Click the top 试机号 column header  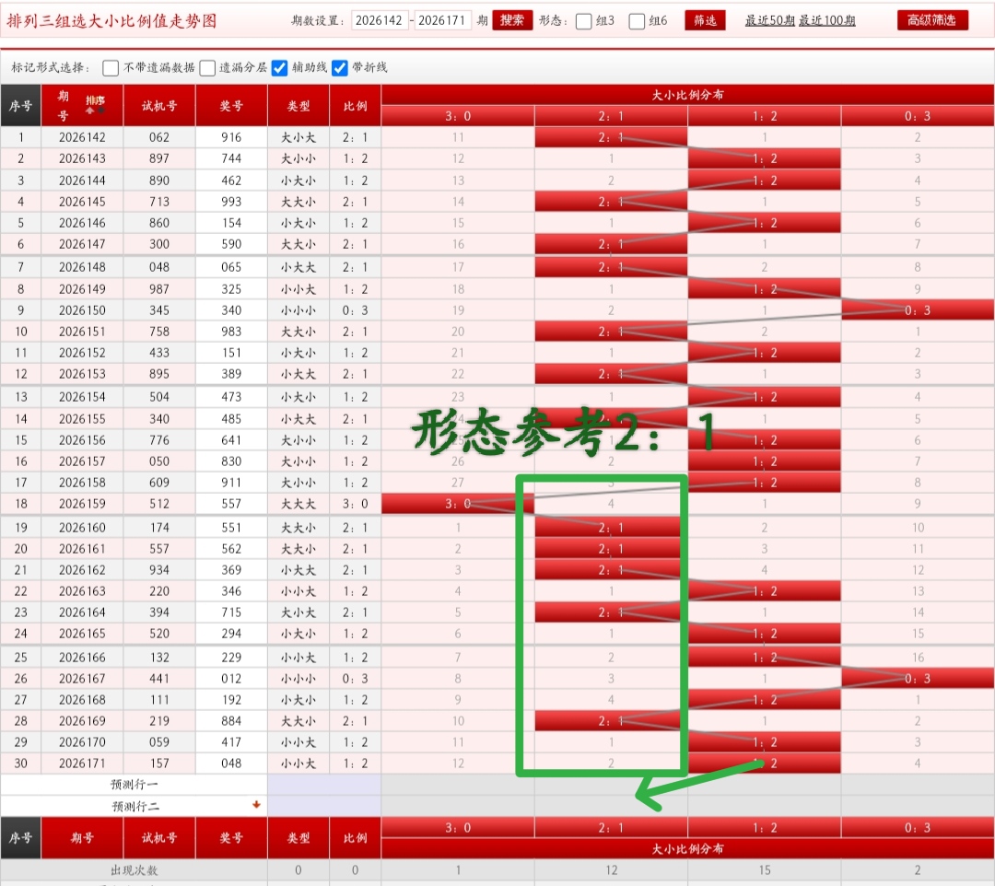click(159, 106)
